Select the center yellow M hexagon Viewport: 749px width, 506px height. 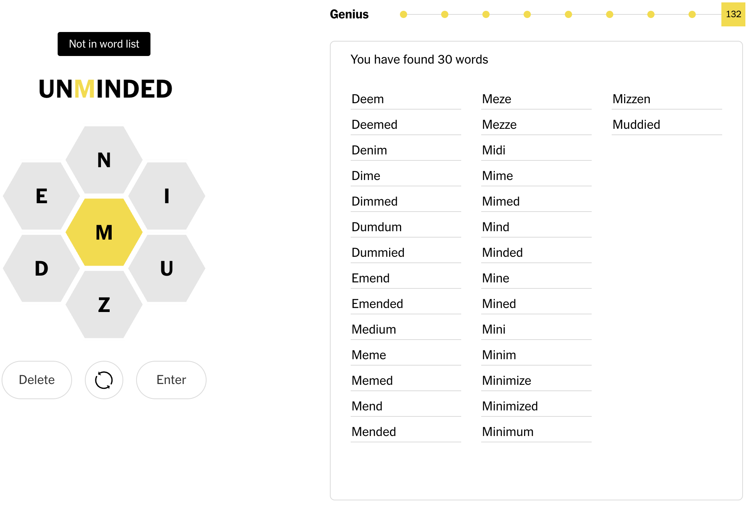(x=104, y=232)
